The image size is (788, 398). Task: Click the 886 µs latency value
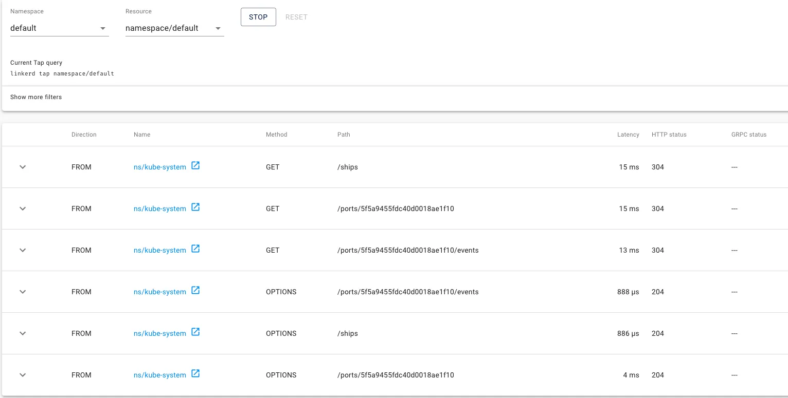click(628, 333)
